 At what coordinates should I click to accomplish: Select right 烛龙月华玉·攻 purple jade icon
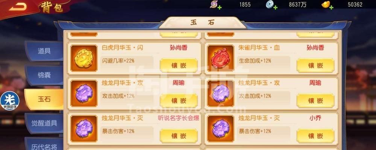[x=221, y=93]
